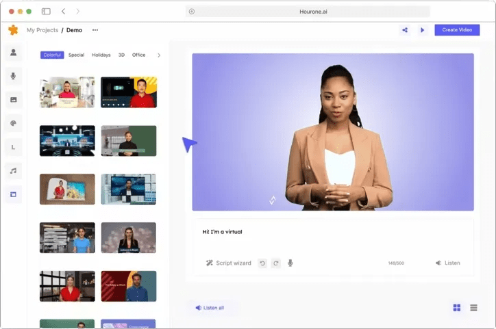Screen dimensions: 496x329
Task: Open the avatar character sidebar icon
Action: (13, 53)
